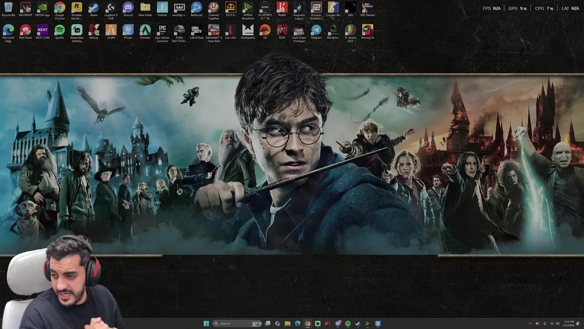Open Spotify from the taskbar

click(x=348, y=324)
